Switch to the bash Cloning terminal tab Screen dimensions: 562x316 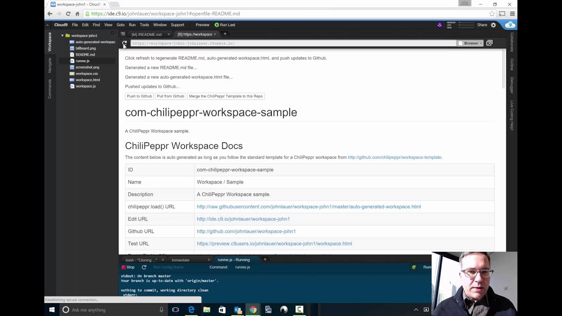click(x=141, y=260)
